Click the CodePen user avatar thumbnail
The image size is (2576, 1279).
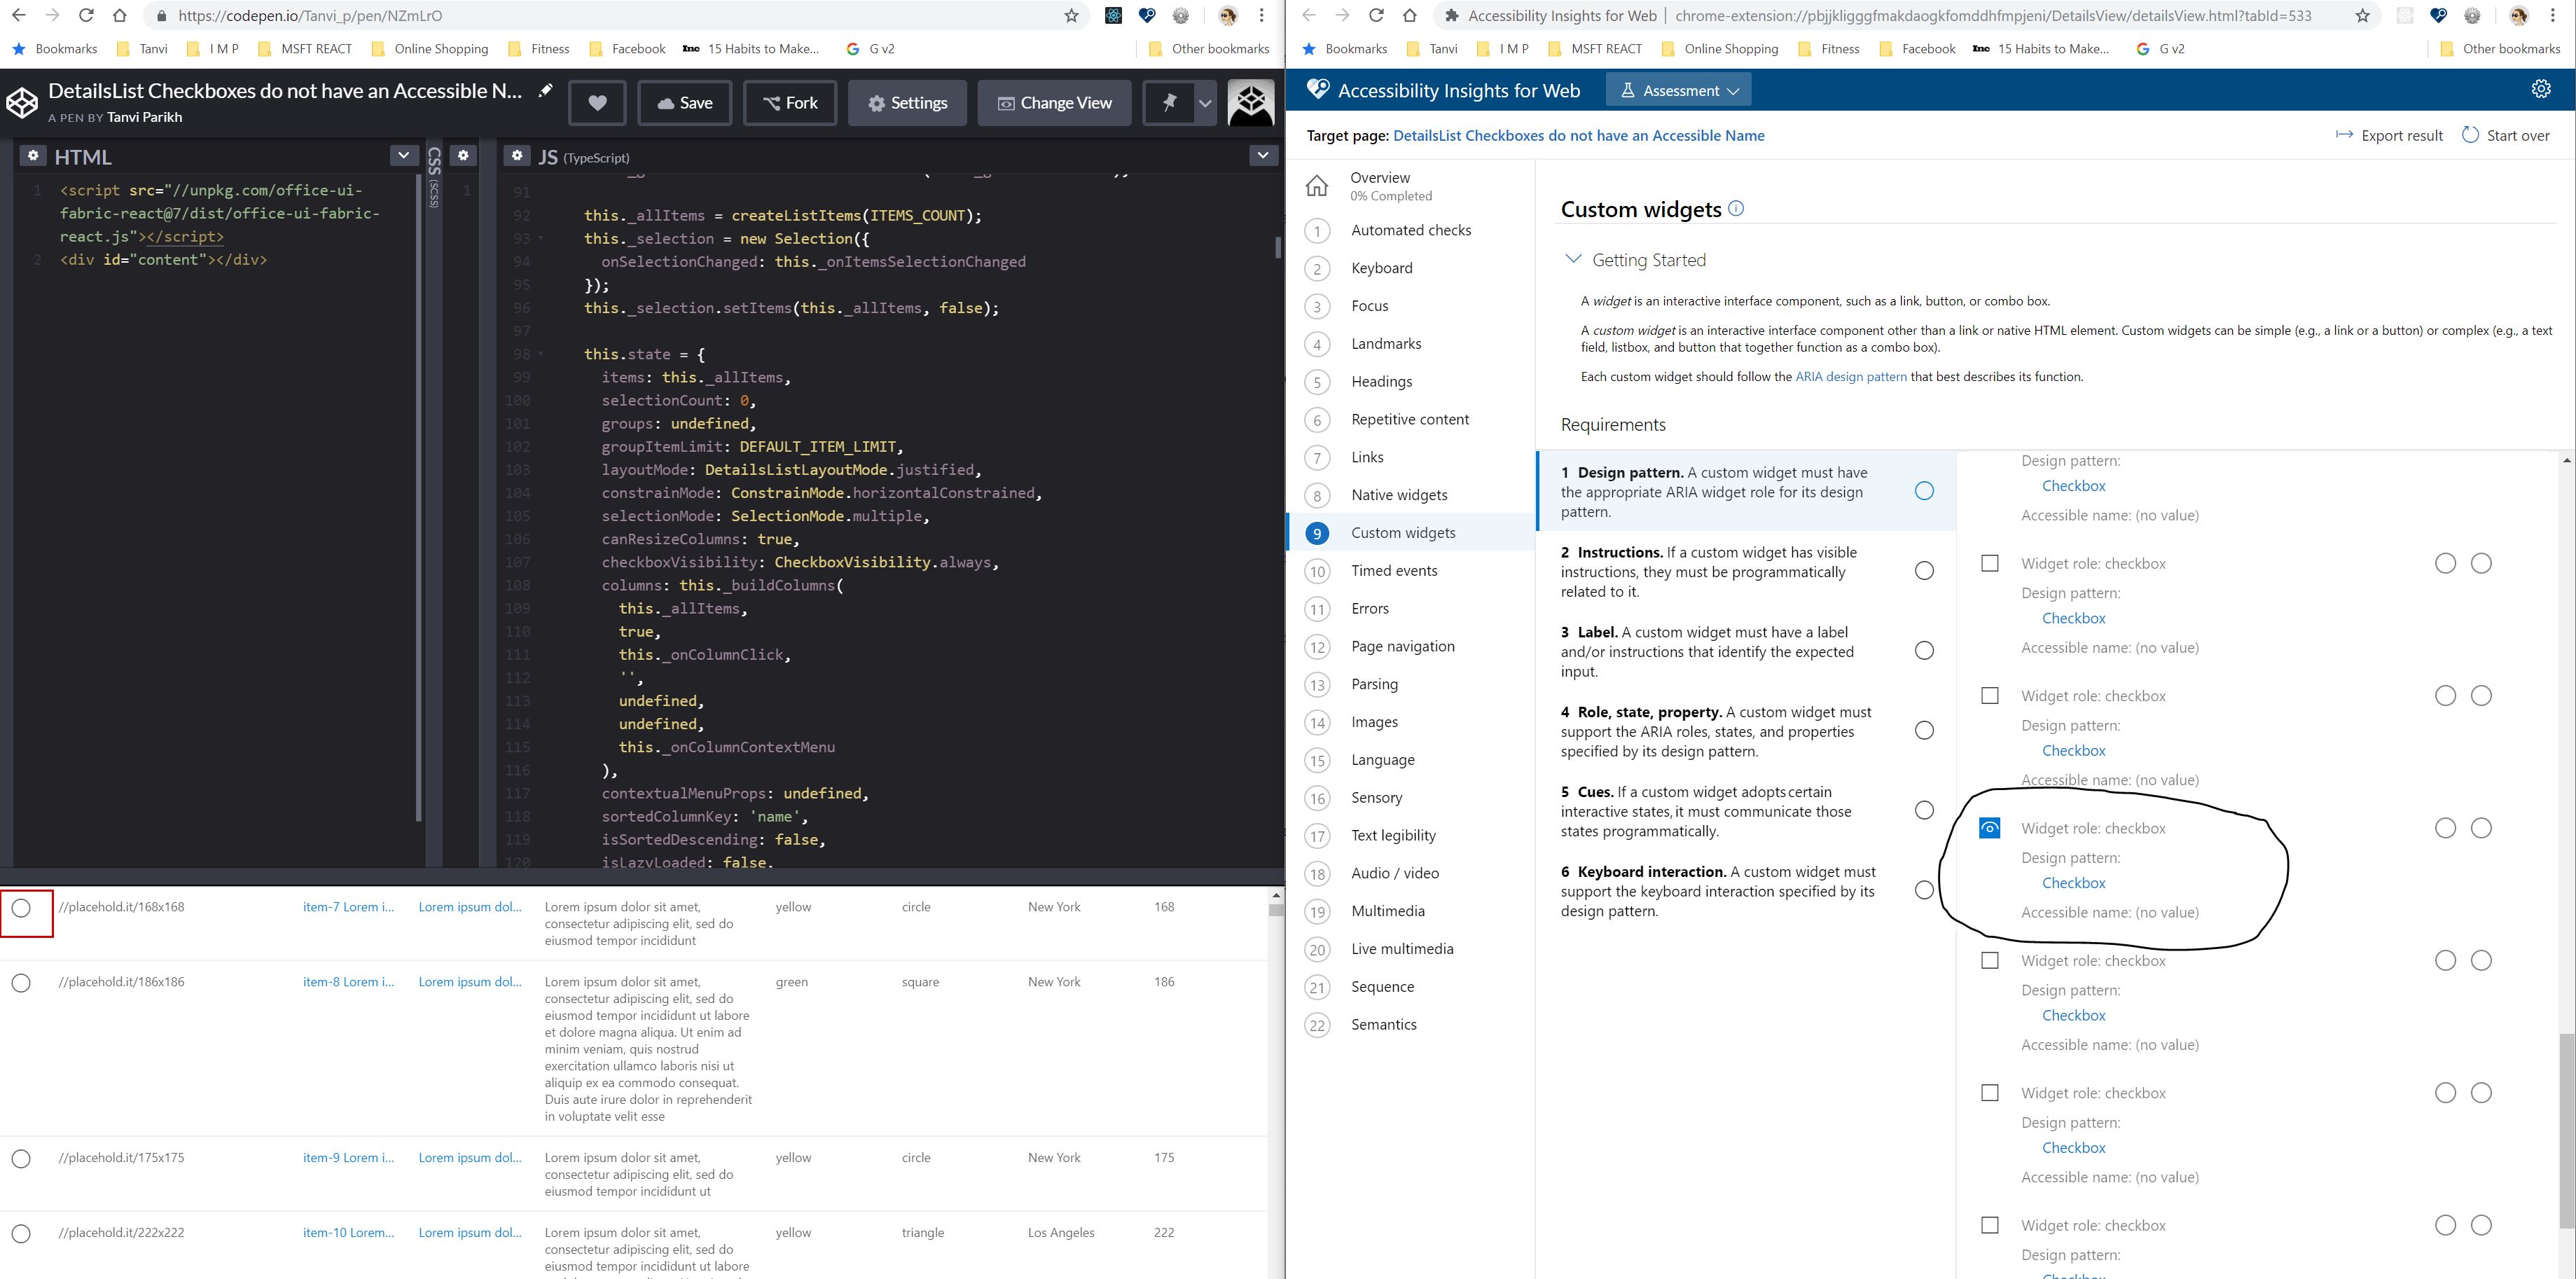1250,103
